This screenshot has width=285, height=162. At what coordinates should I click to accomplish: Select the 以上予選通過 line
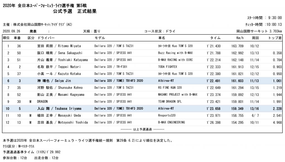tap(142, 129)
